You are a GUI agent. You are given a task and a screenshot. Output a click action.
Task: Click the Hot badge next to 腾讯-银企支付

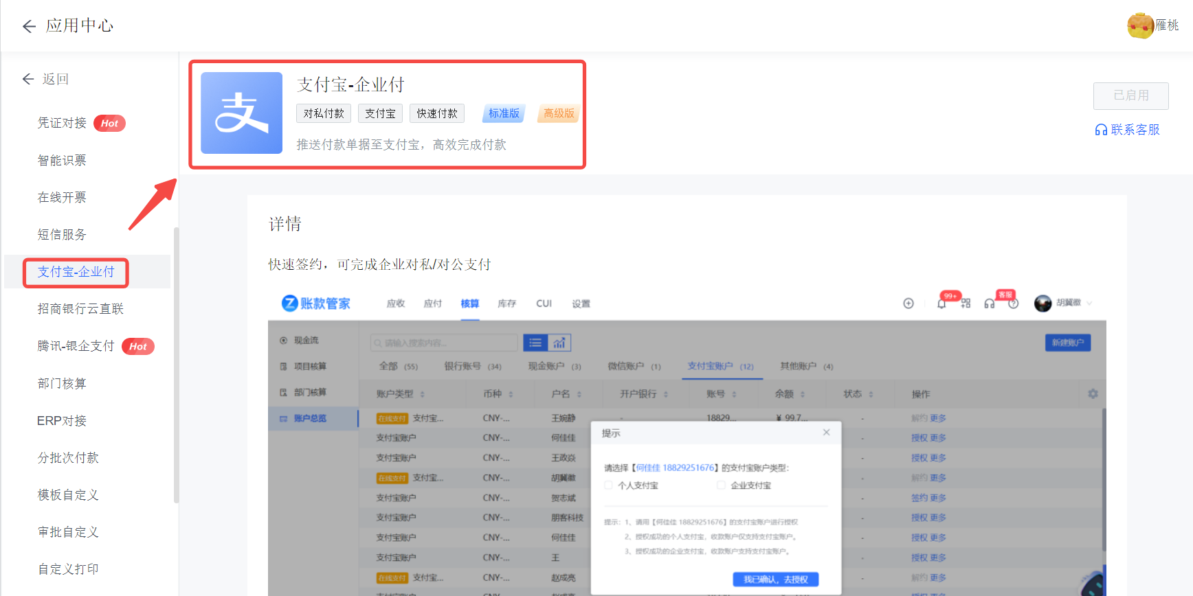[138, 346]
